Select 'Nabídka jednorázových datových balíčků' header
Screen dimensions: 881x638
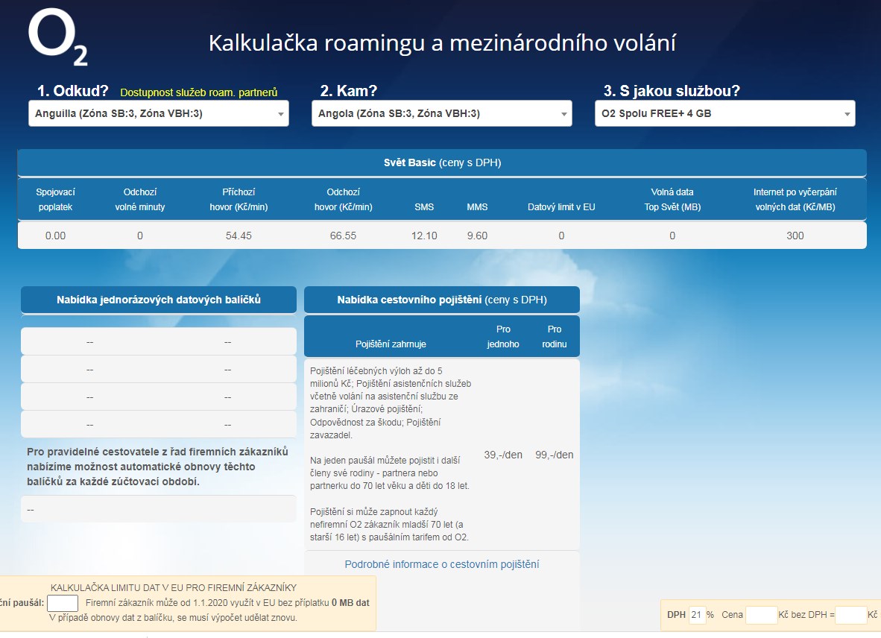pos(158,300)
